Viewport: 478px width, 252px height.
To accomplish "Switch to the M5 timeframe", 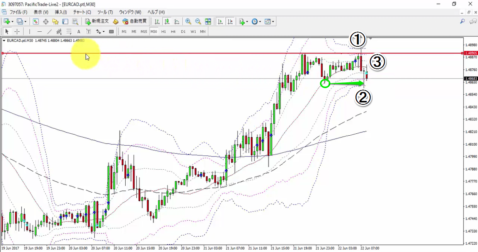I will 134,32.
